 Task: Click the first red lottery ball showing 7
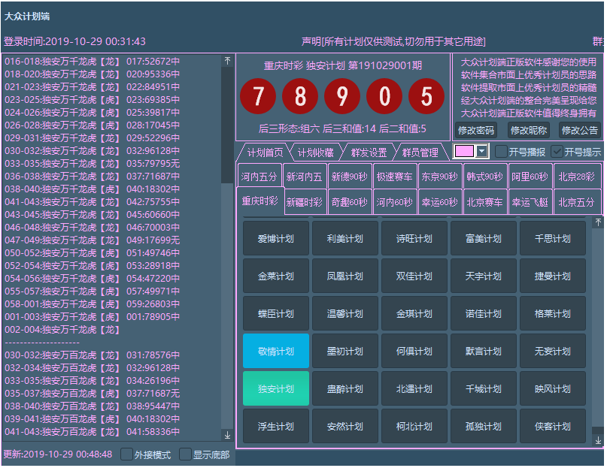click(258, 97)
